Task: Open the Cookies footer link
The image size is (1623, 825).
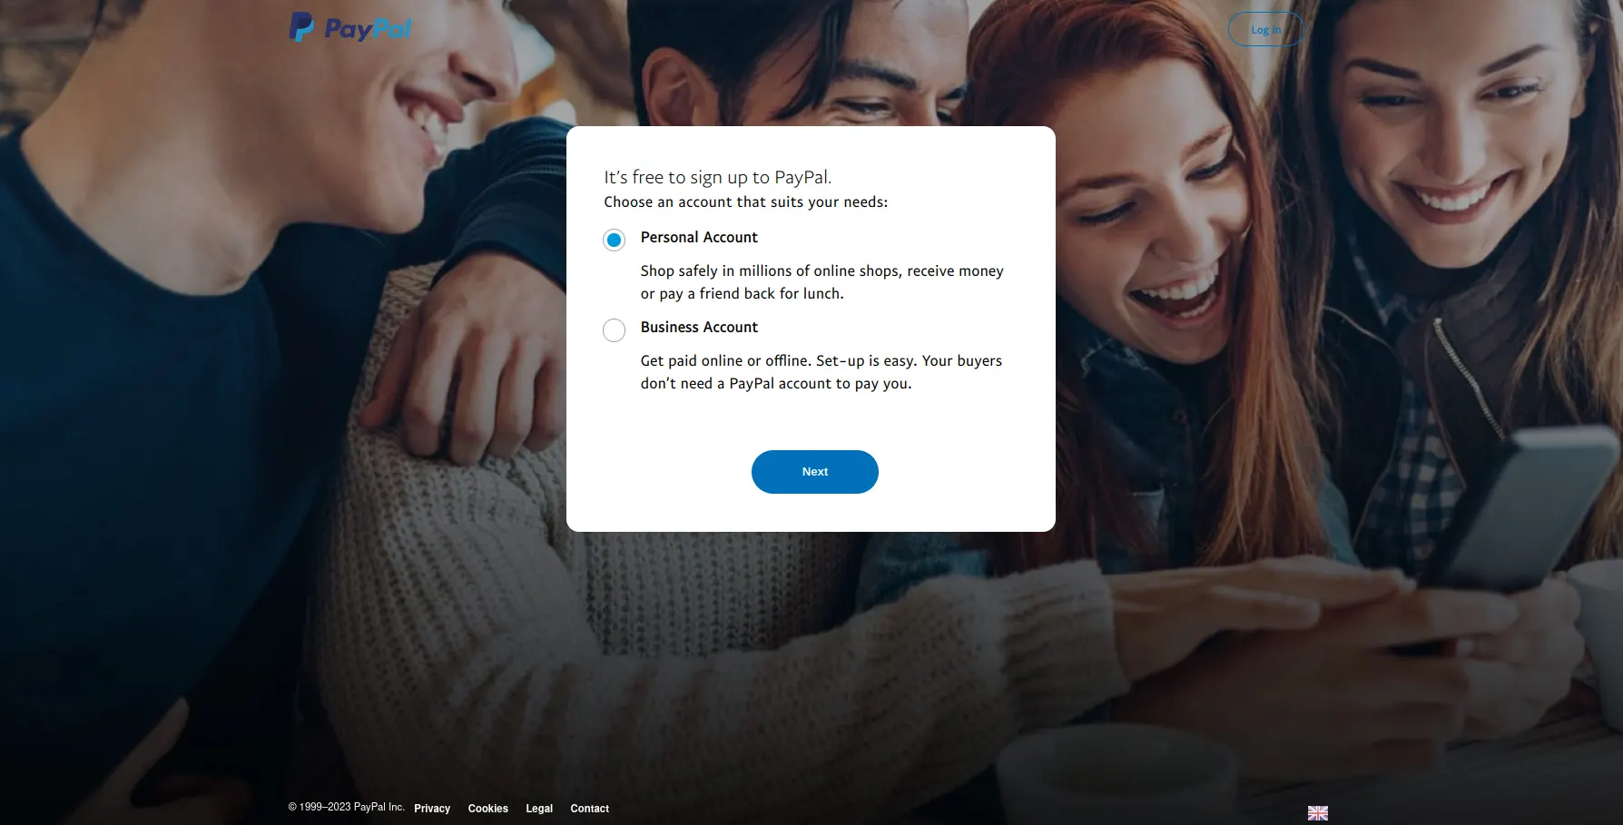Action: pyautogui.click(x=488, y=809)
